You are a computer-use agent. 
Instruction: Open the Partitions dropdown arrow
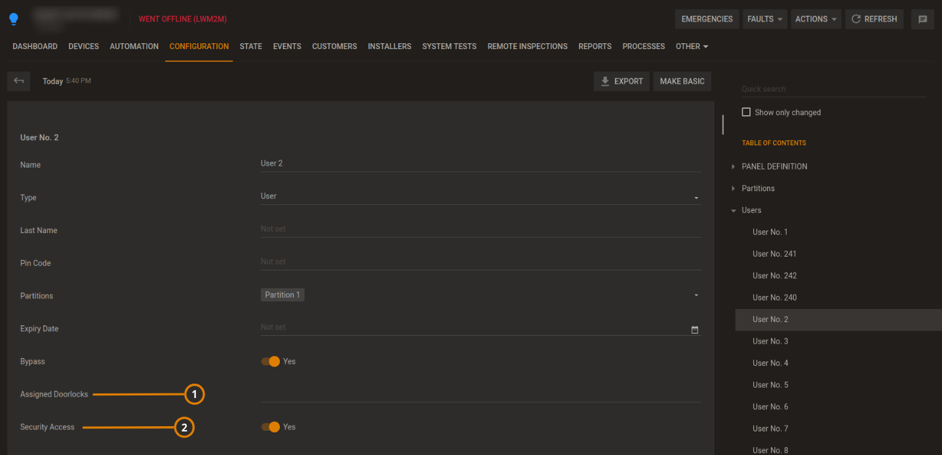(x=696, y=295)
